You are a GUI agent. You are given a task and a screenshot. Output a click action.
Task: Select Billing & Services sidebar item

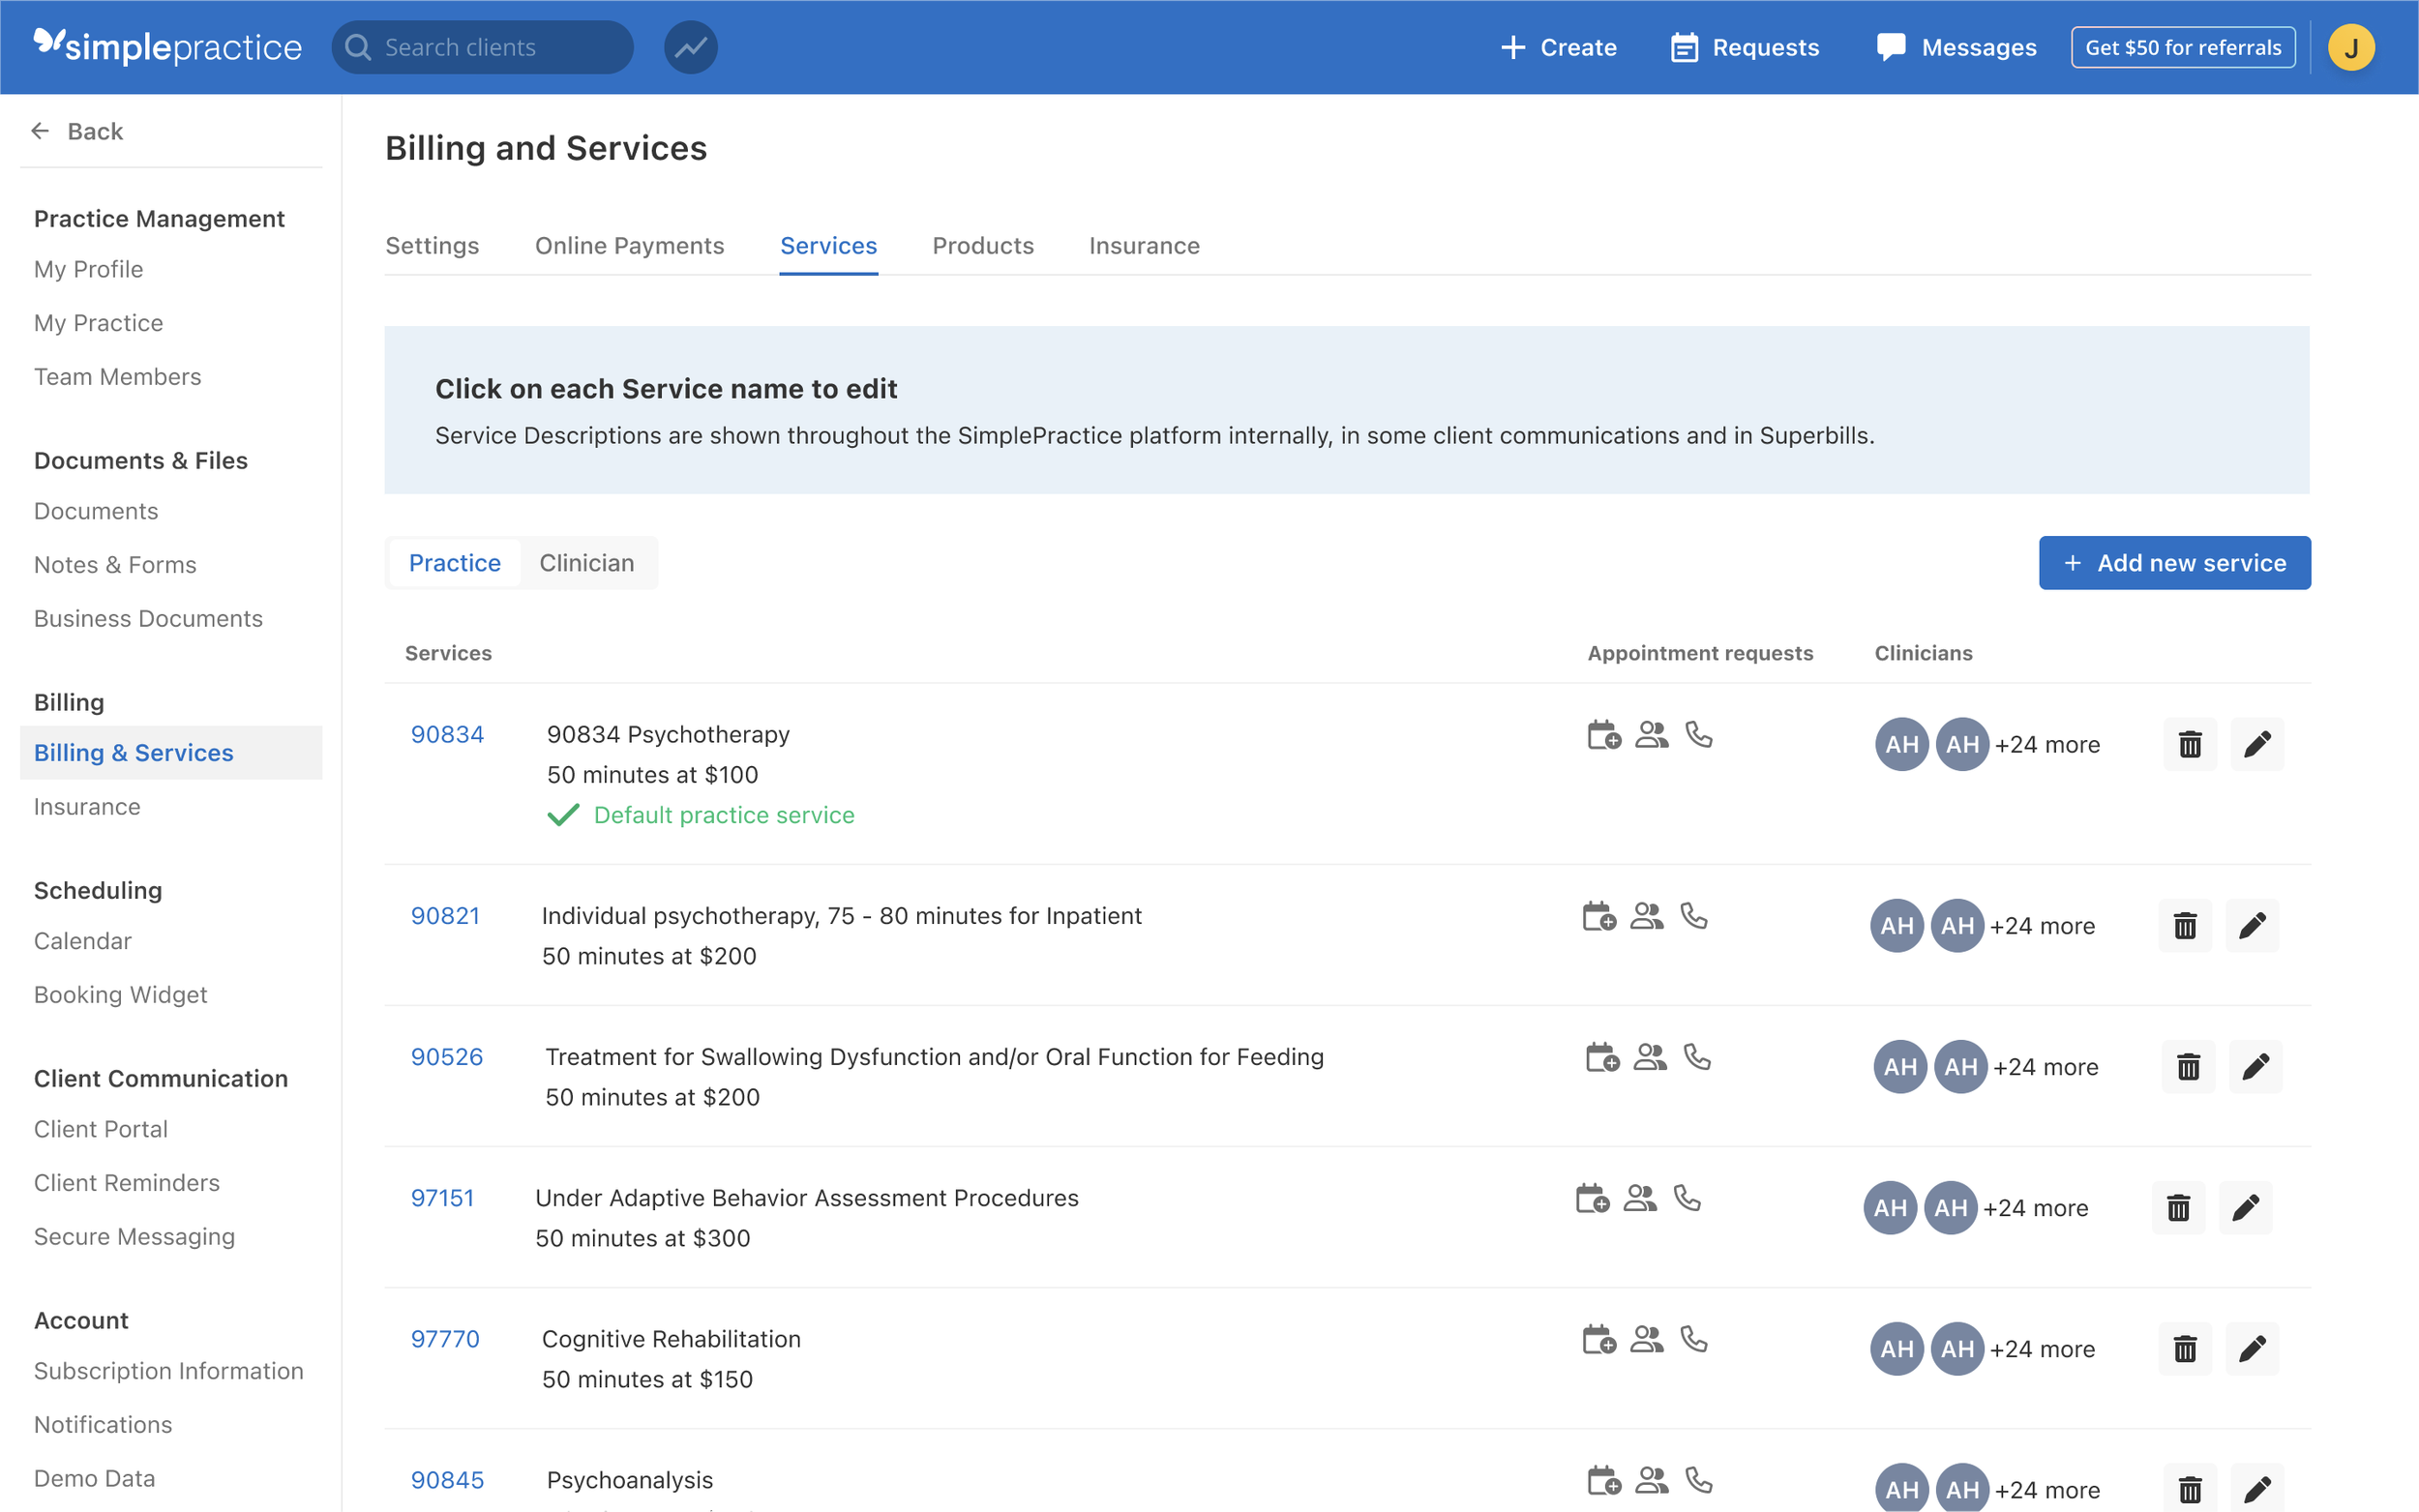(x=171, y=752)
